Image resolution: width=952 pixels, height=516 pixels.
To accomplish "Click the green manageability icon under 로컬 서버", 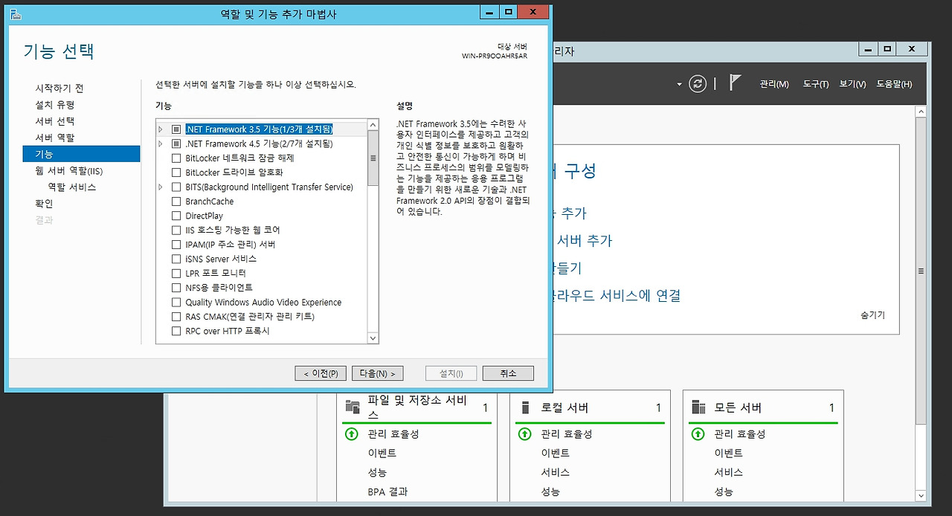I will pyautogui.click(x=525, y=434).
